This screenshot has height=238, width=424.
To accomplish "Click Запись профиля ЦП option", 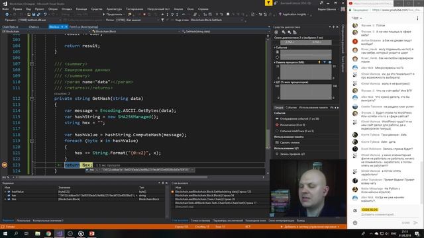I will [292, 154].
